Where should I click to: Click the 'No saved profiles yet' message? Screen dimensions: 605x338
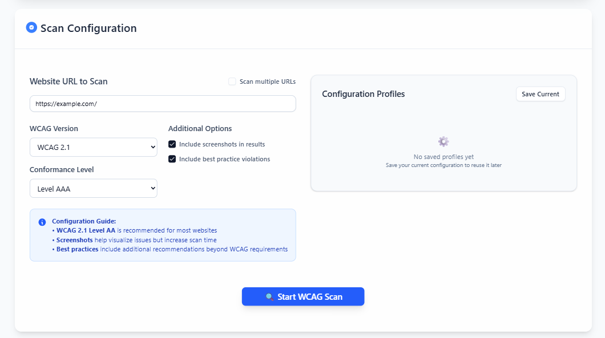point(443,157)
